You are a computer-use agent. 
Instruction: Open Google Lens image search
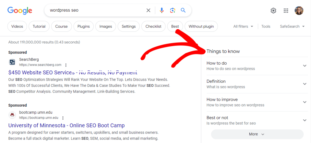pos(172,10)
